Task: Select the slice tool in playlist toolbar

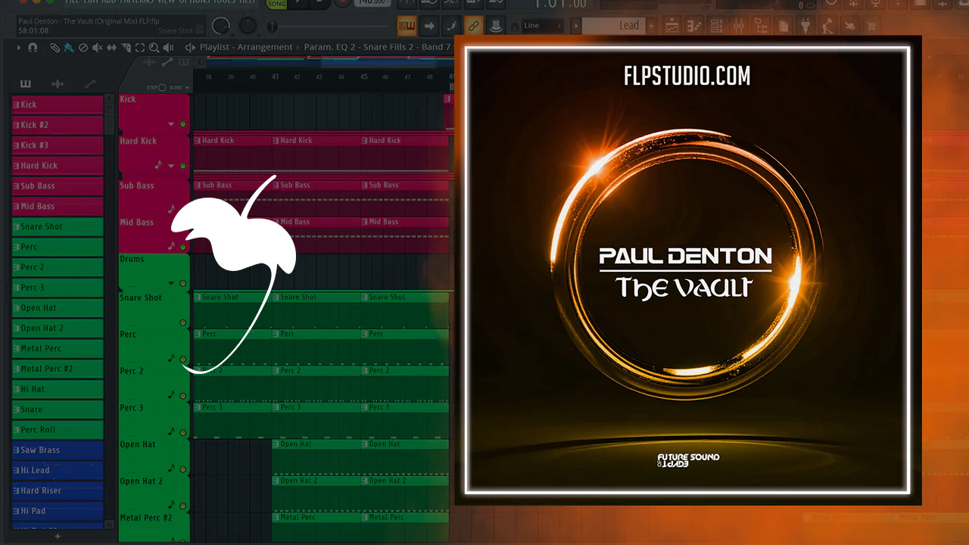Action: click(125, 47)
